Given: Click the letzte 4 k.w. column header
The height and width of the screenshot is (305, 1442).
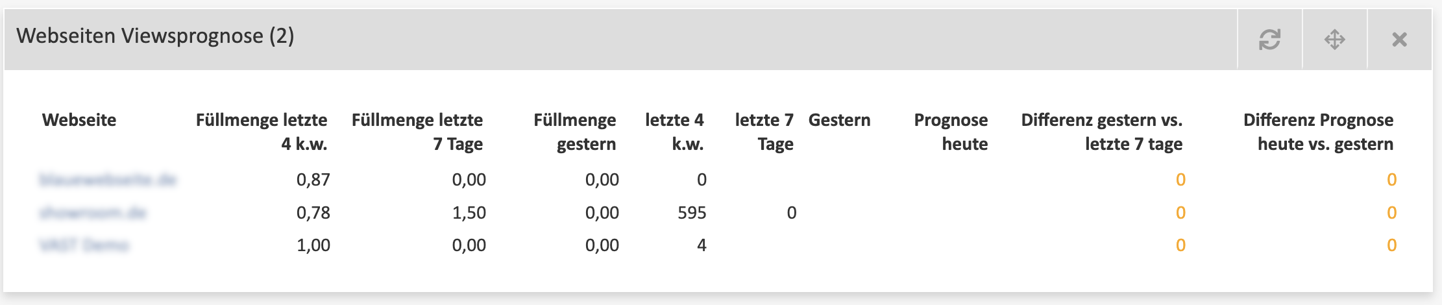Looking at the screenshot, I should point(674,132).
